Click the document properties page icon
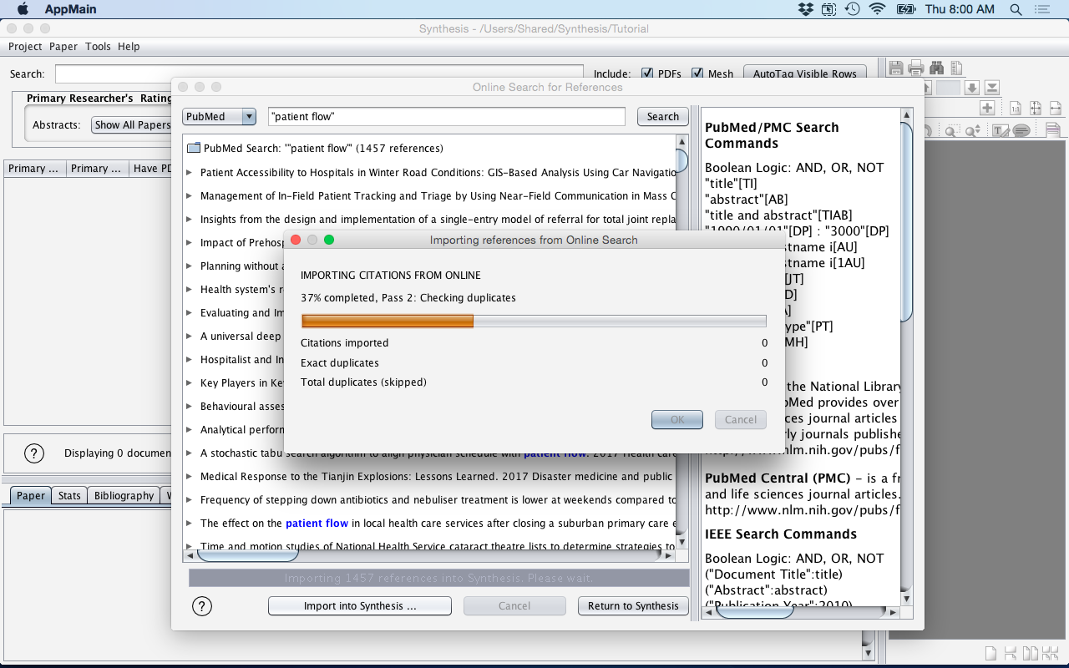 [x=956, y=68]
